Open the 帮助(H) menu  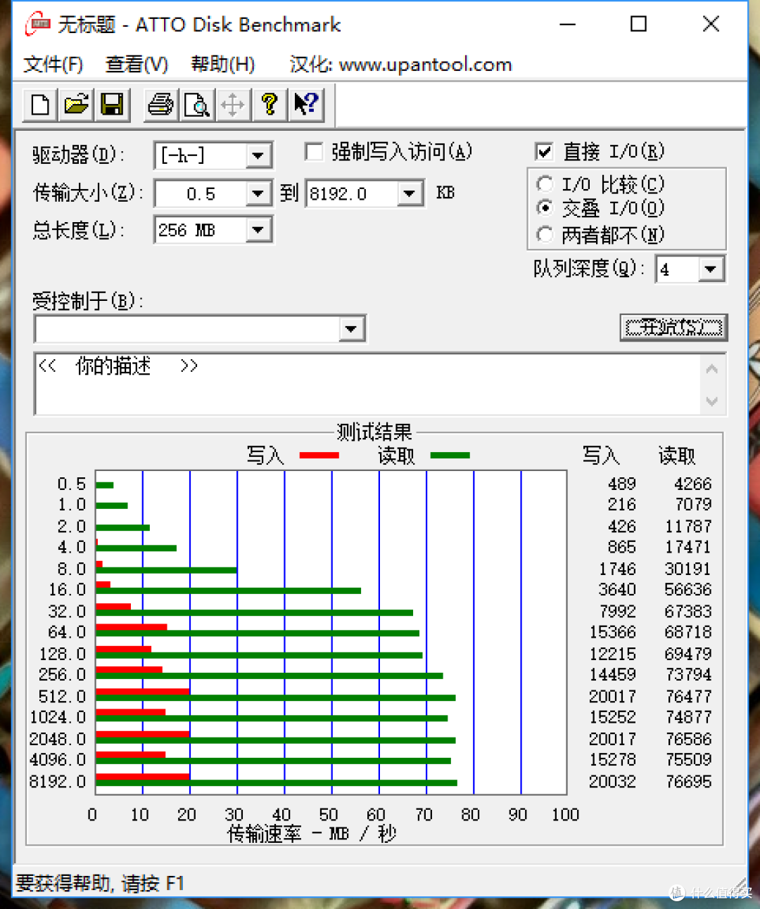coord(222,65)
